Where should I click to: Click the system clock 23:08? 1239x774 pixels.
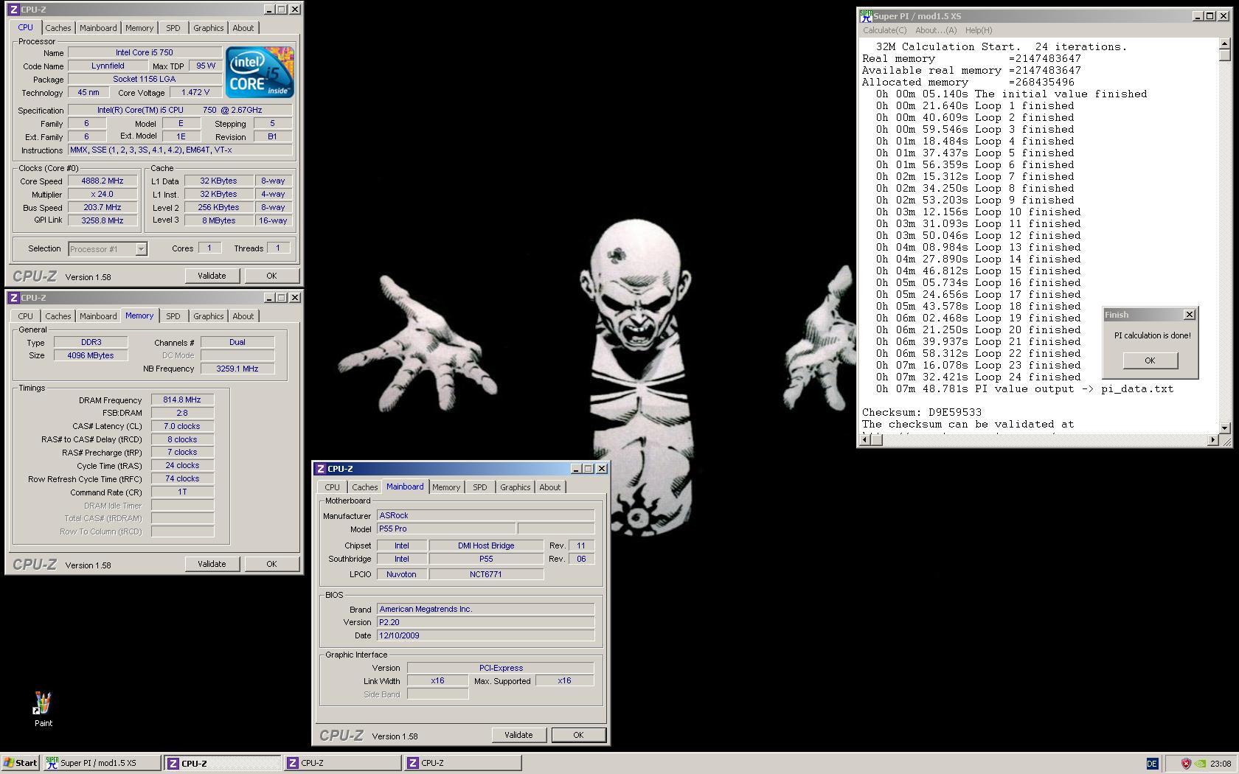coord(1220,764)
